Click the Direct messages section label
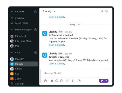Screen dimensions: 122x93 click(23, 30)
